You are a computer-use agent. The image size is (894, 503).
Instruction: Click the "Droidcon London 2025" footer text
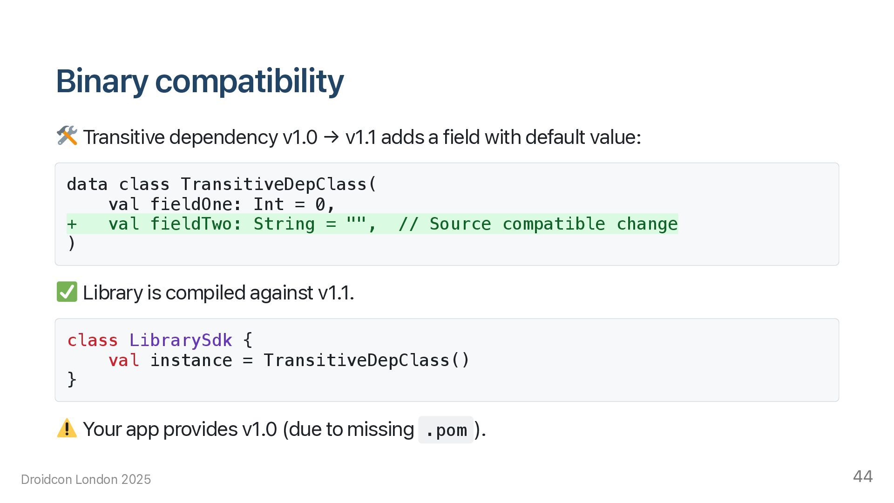86,480
